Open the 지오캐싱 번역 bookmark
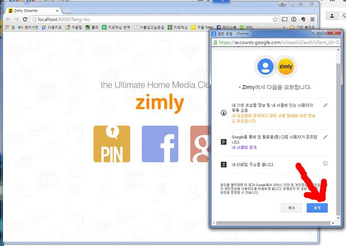The image size is (346, 246). click(x=116, y=27)
